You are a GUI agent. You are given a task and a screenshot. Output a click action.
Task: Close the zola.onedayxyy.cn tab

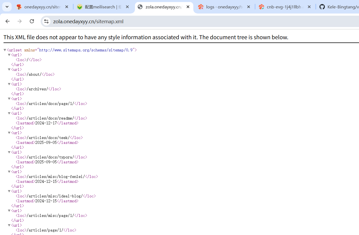tap(188, 7)
